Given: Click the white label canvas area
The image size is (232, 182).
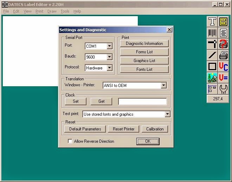Looking at the screenshot, I should click(x=30, y=51).
